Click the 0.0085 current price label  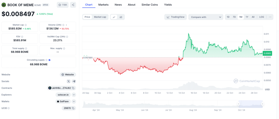coord(267,53)
